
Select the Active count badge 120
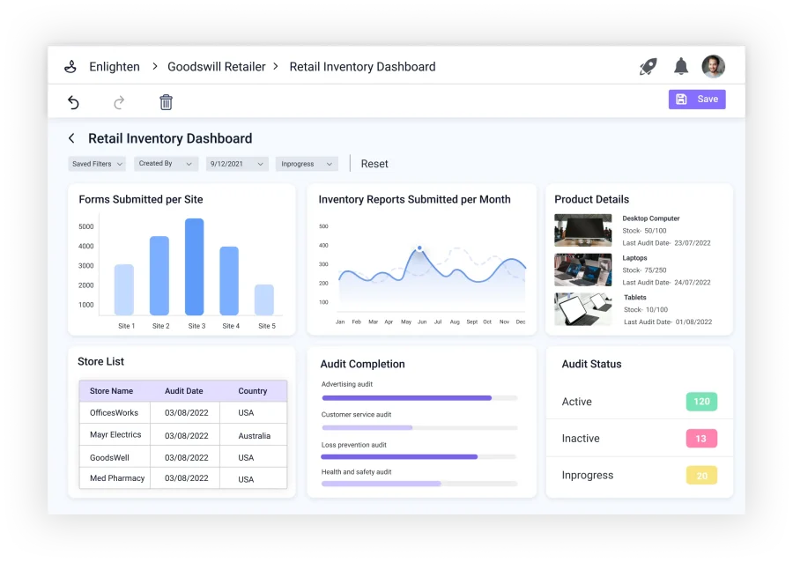coord(701,402)
